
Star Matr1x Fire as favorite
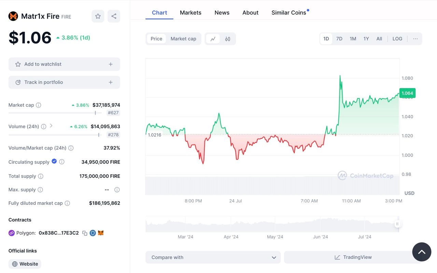98,16
